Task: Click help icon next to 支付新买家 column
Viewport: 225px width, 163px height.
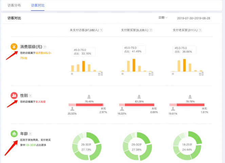Action: coord(151,30)
